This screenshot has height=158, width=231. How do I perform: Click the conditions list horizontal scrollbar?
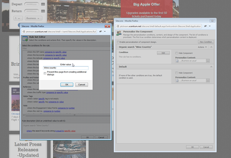[x=68, y=115]
